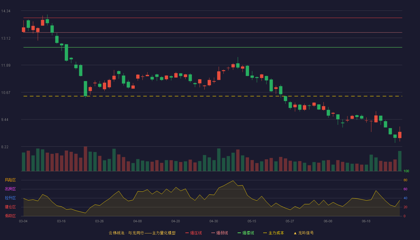Click the 05-27 date label

click(290, 221)
